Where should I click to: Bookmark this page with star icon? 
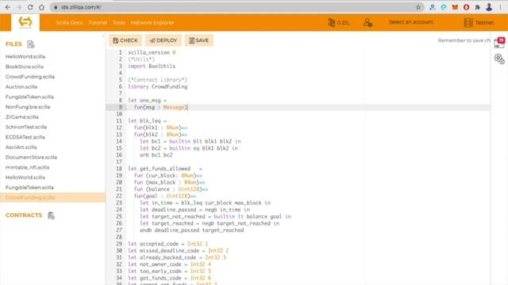click(x=418, y=7)
